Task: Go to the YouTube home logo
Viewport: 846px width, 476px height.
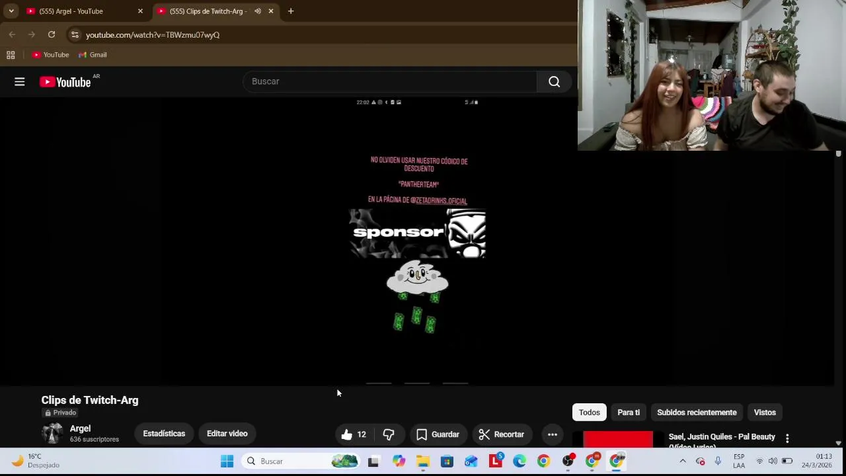Action: (x=65, y=82)
